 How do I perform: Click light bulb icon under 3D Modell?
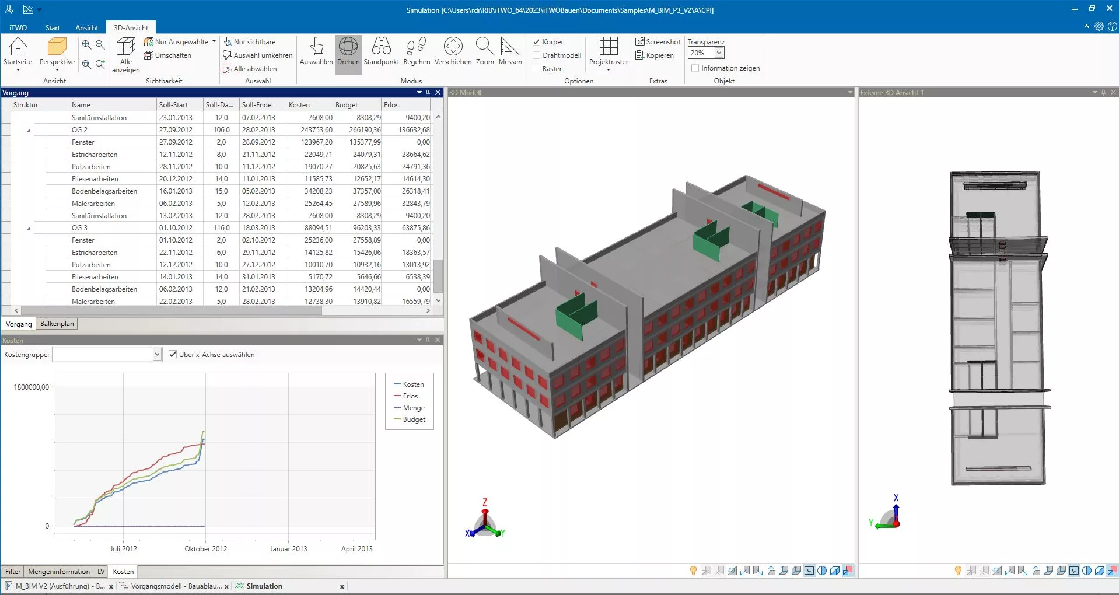[693, 570]
